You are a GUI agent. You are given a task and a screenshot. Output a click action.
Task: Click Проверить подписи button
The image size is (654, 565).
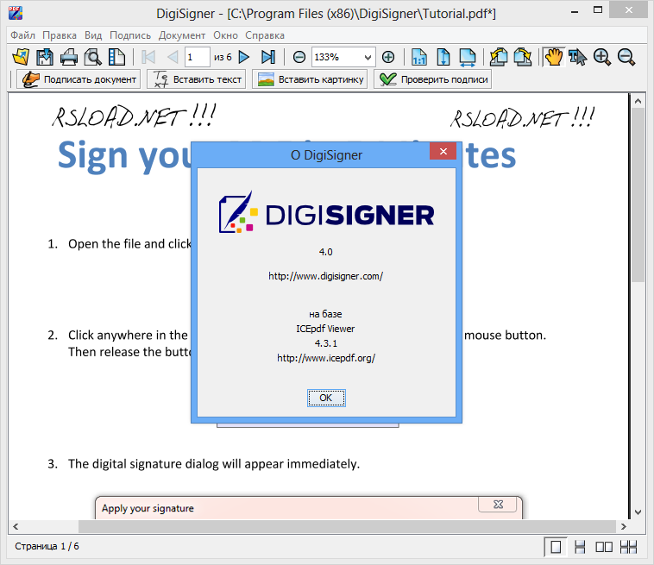click(432, 79)
